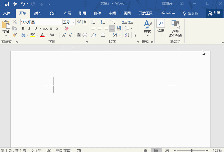224x152 pixels.
Task: Click the Increase Indent icon
Action: coord(131,22)
